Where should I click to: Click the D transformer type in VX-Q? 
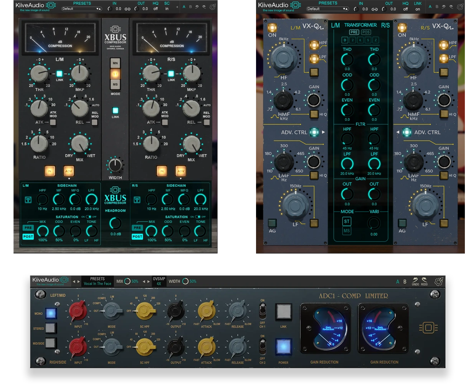pos(345,40)
